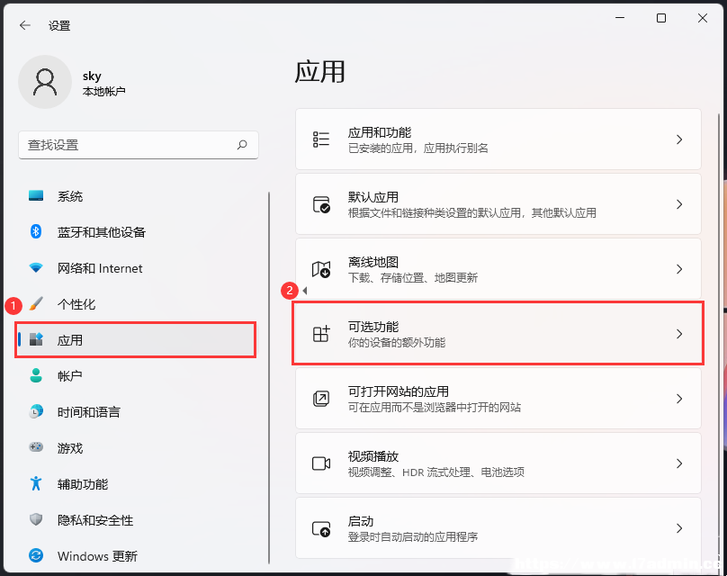Click the gamepad icon beside 游戏
The height and width of the screenshot is (576, 727).
[x=36, y=447]
